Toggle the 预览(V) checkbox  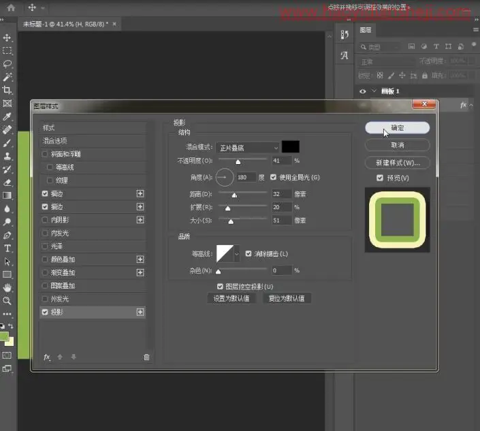[380, 178]
